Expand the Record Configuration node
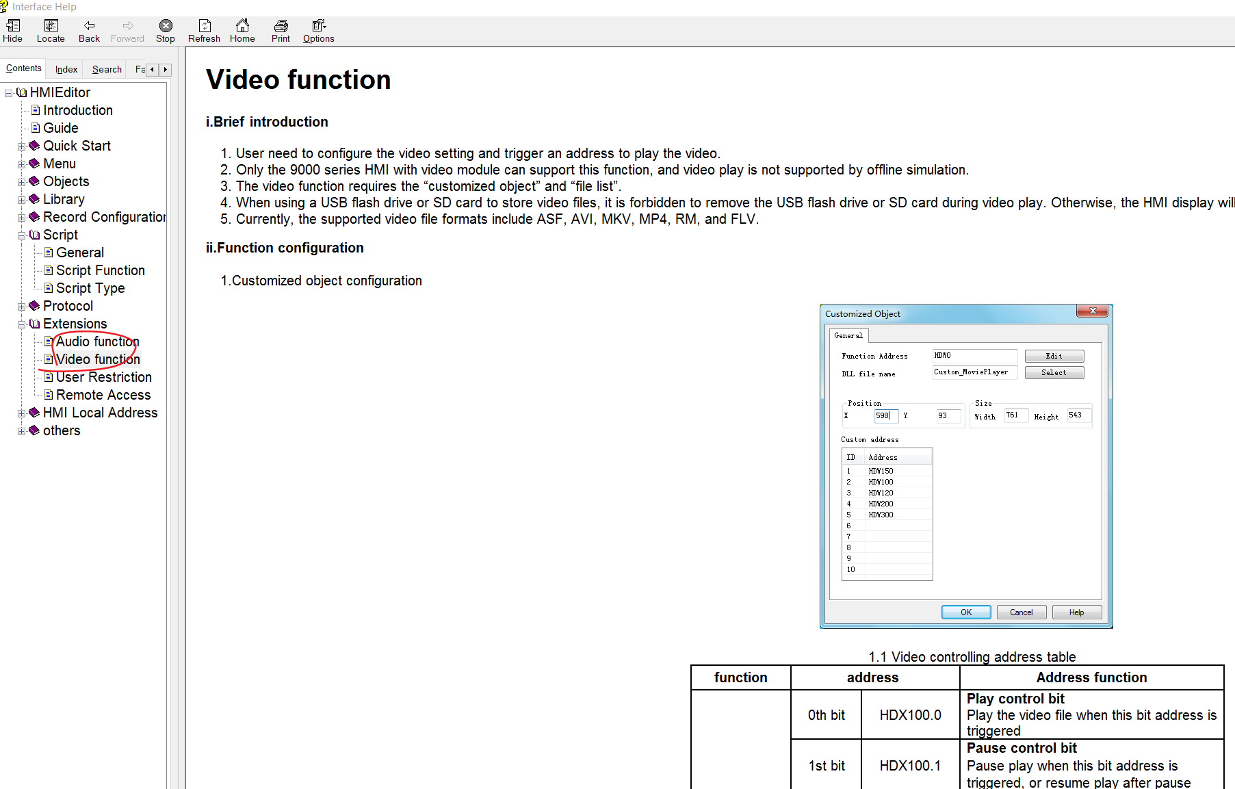Screen dimensions: 1235x789 21,218
